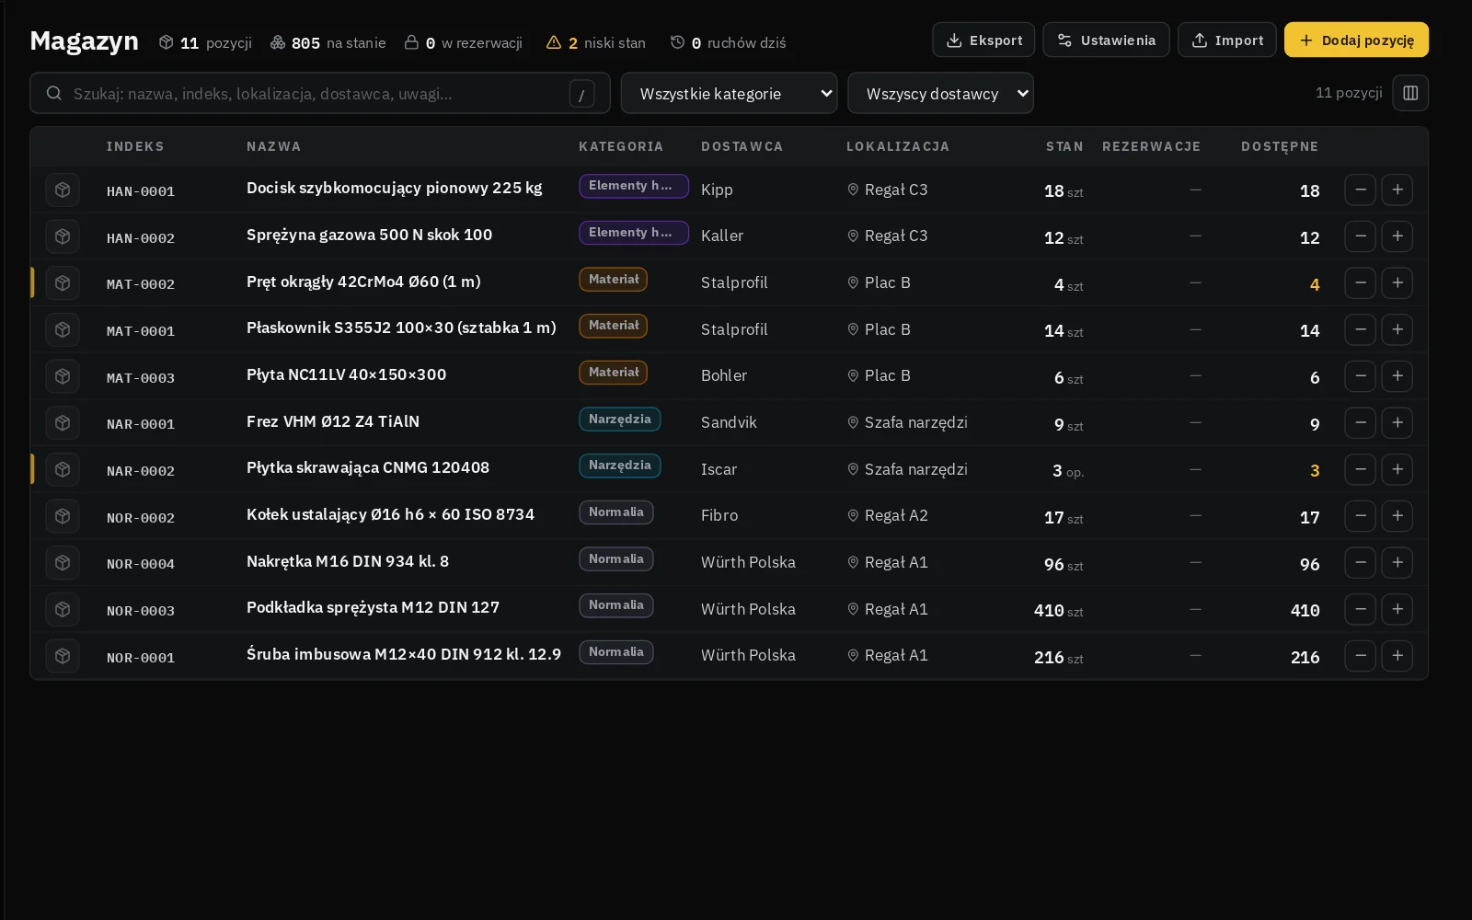Click location Regał C3 for HAN-0001

(887, 190)
